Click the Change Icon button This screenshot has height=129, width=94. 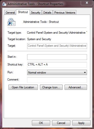(51, 87)
